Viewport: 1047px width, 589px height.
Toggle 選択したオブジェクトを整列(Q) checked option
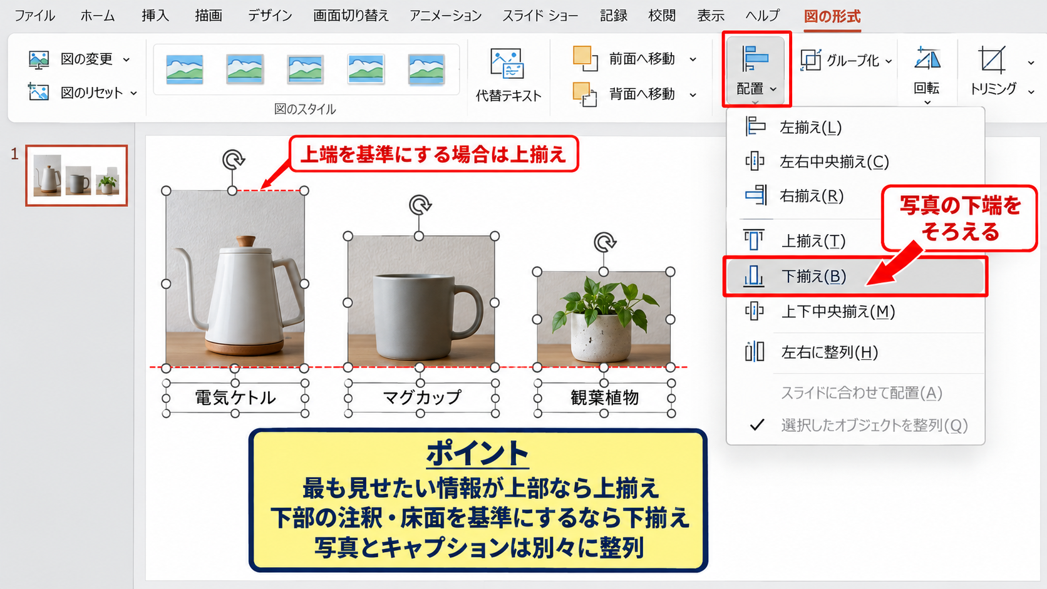(855, 426)
